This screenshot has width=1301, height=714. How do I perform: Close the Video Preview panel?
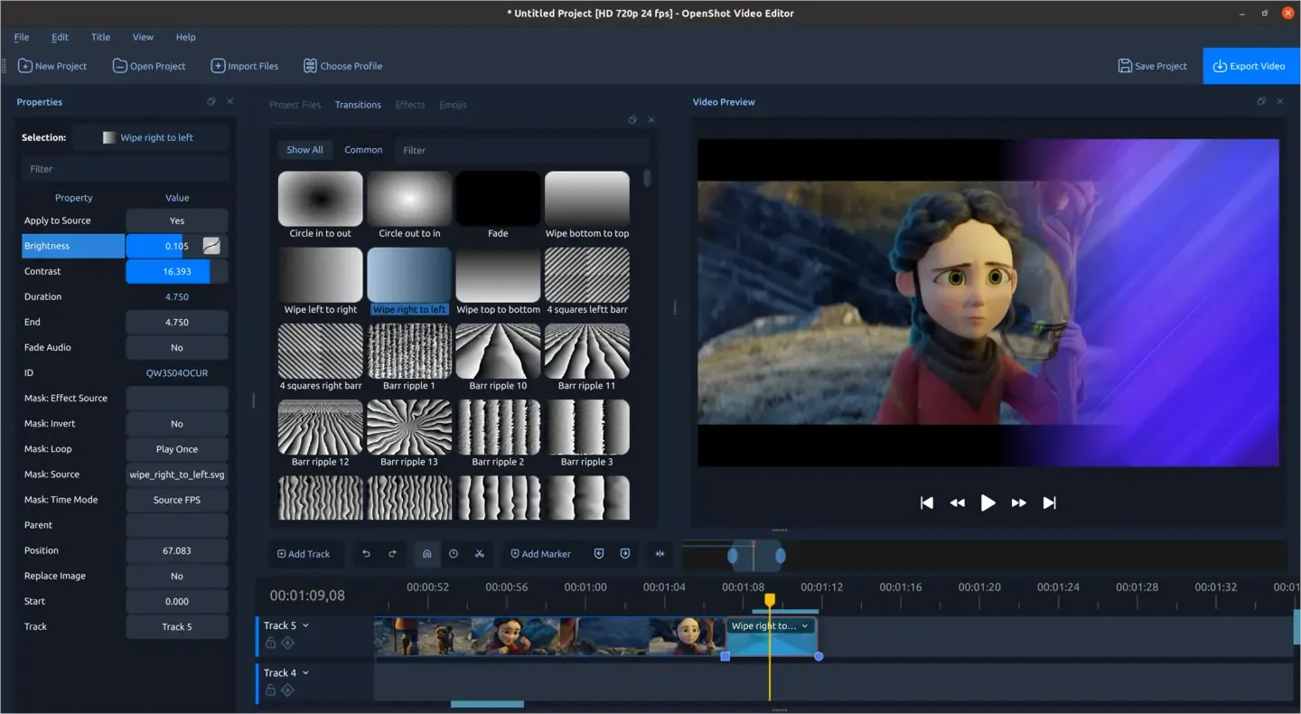pyautogui.click(x=1279, y=101)
